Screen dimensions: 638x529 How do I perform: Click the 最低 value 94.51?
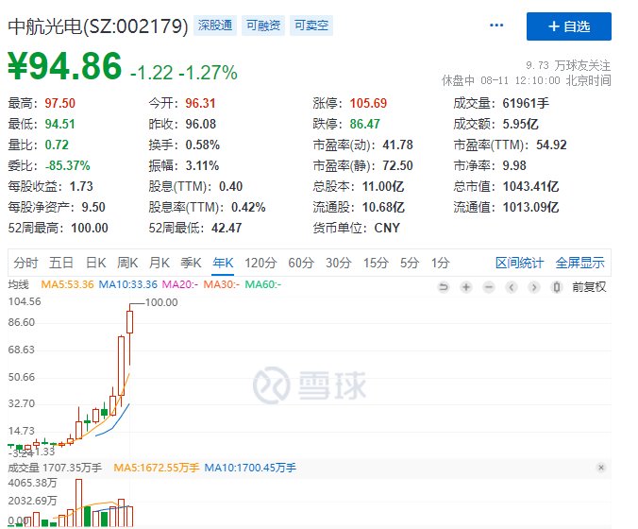pyautogui.click(x=59, y=124)
